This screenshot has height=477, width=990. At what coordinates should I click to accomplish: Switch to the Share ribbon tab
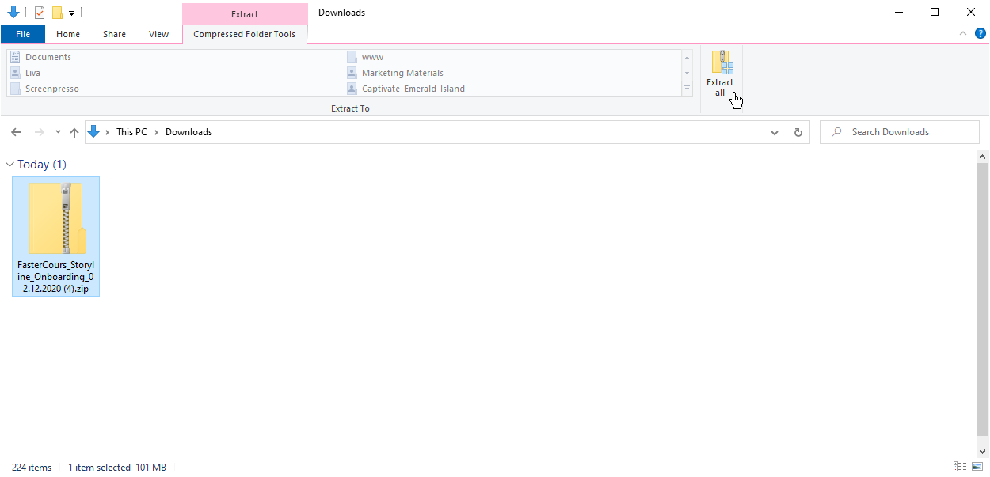point(114,34)
